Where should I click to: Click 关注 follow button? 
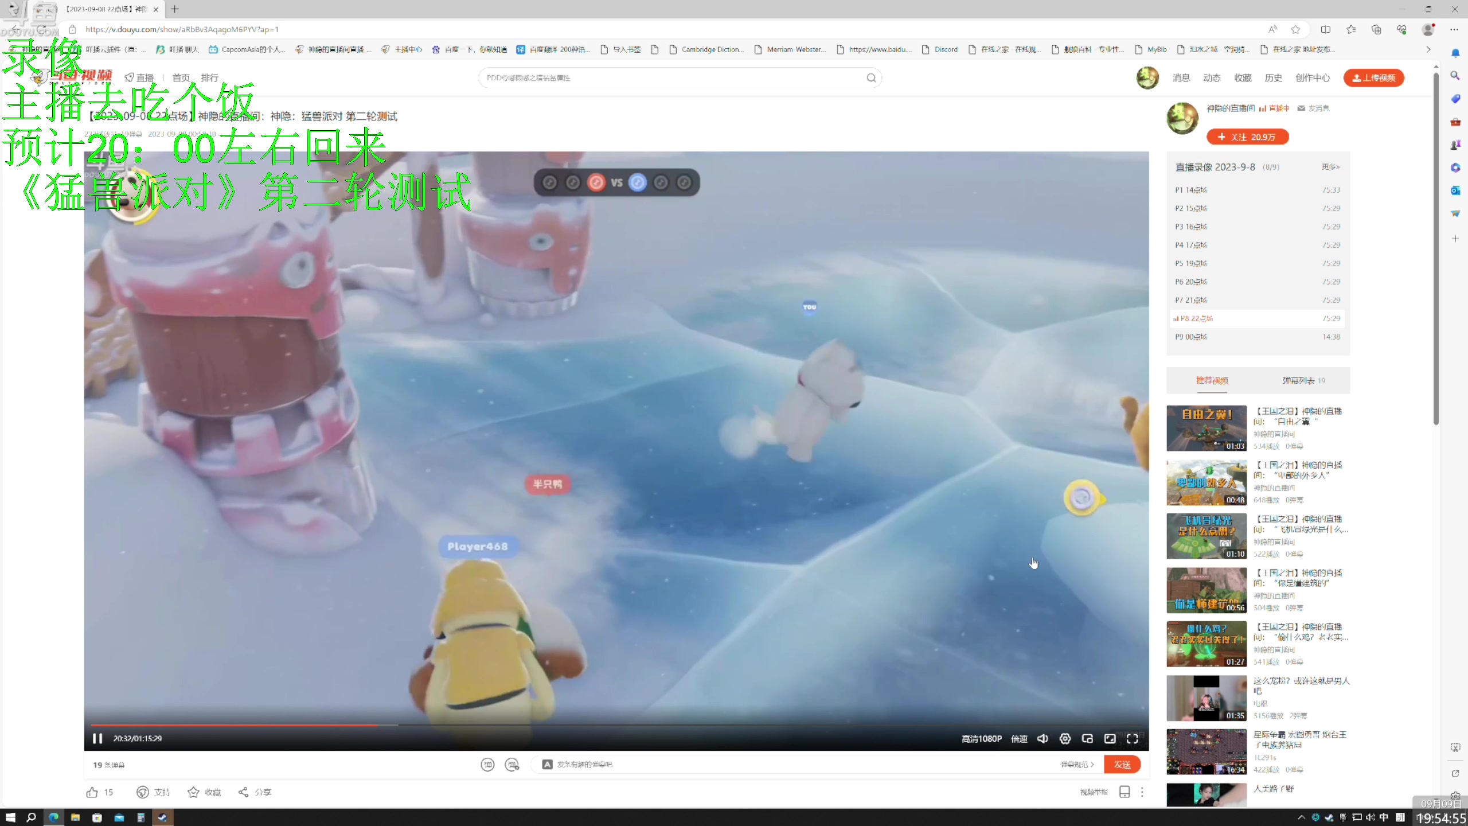point(1247,137)
